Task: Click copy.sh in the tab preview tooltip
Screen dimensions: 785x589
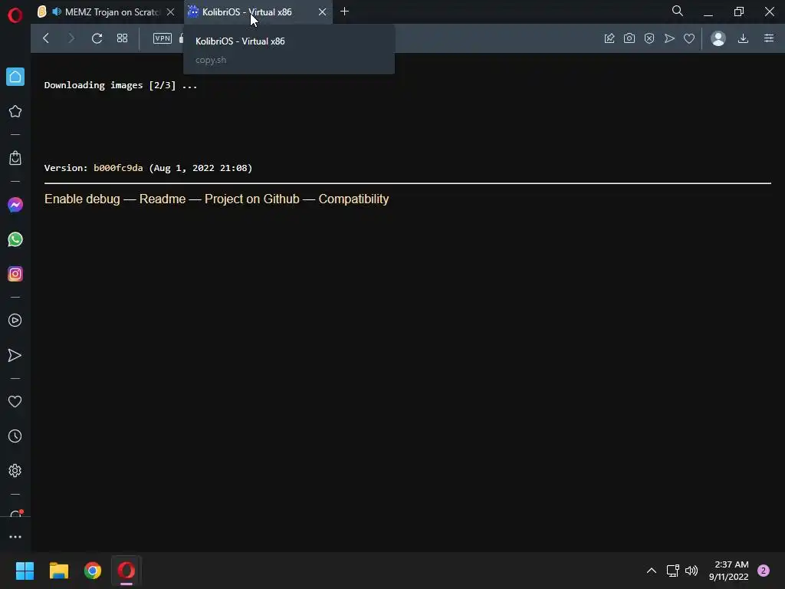Action: point(211,60)
